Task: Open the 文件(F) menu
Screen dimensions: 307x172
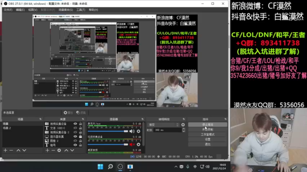Action: pos(8,10)
